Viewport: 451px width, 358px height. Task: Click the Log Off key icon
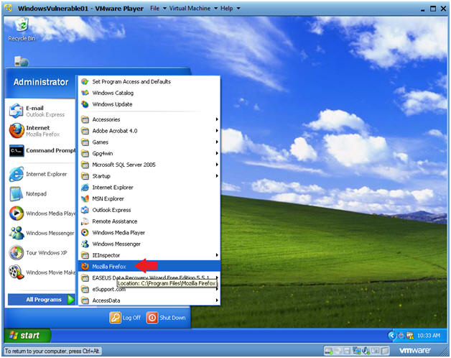(116, 318)
